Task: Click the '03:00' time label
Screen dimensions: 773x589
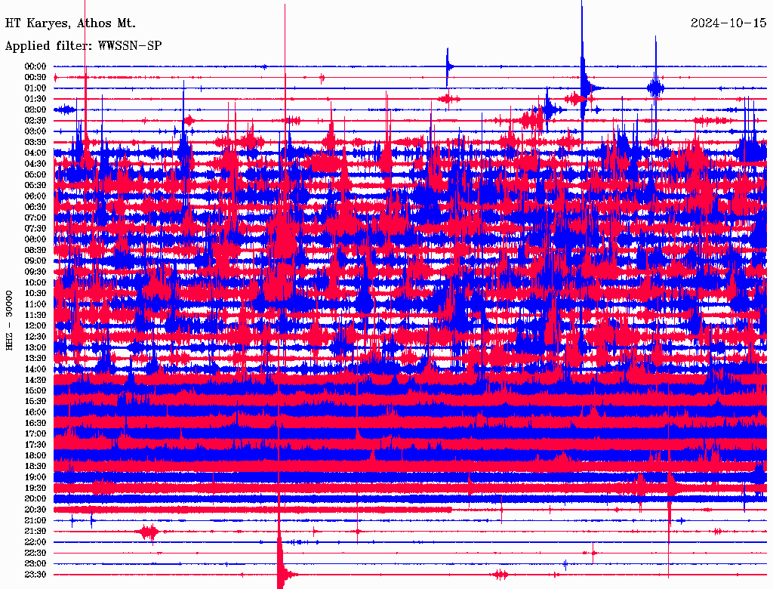Action: pyautogui.click(x=35, y=131)
